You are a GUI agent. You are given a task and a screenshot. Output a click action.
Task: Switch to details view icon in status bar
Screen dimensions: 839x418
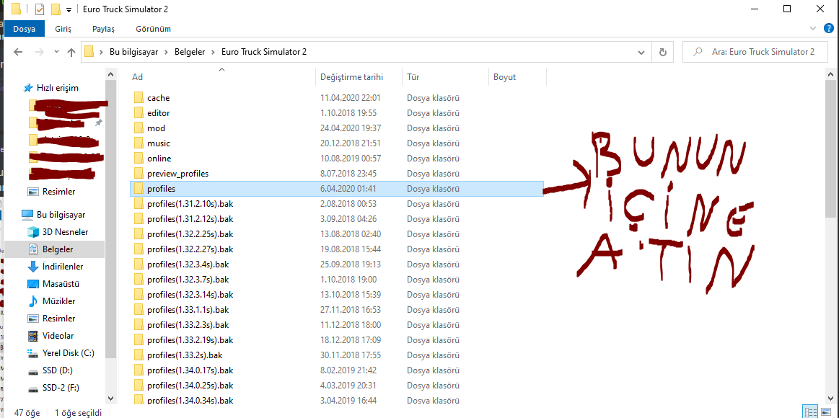click(x=811, y=412)
